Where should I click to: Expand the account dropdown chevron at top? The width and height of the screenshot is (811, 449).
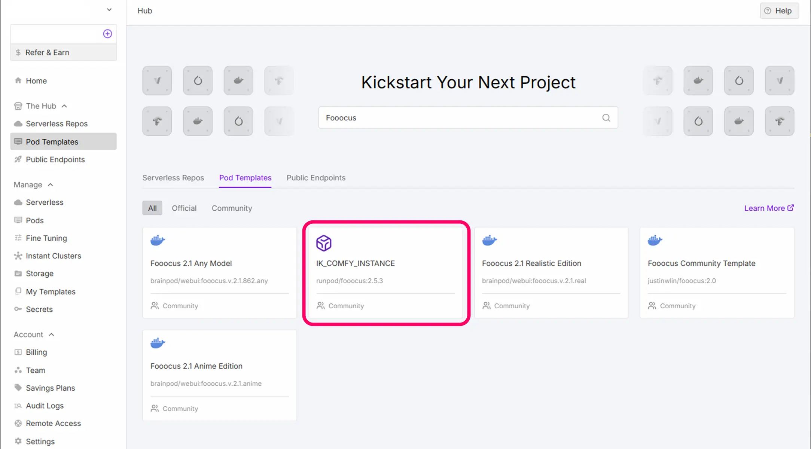pos(109,10)
